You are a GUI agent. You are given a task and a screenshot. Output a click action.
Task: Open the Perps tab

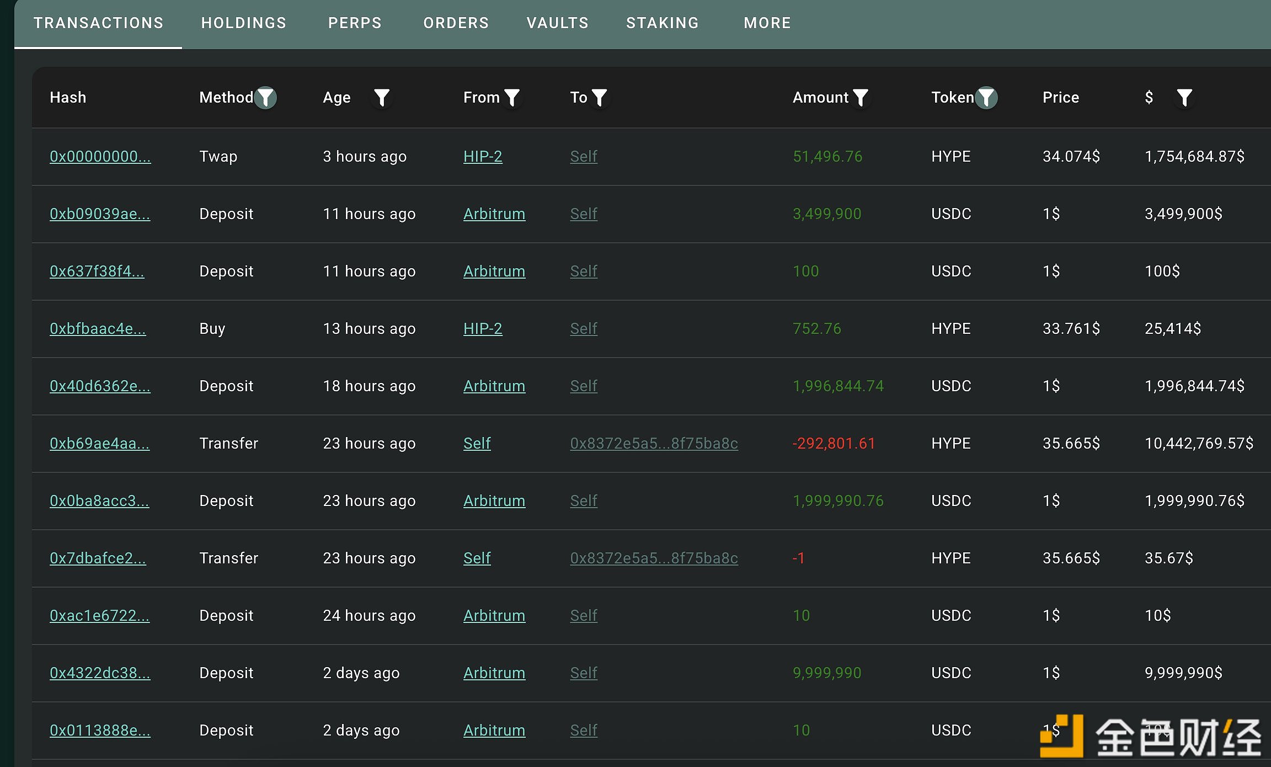[x=355, y=23]
